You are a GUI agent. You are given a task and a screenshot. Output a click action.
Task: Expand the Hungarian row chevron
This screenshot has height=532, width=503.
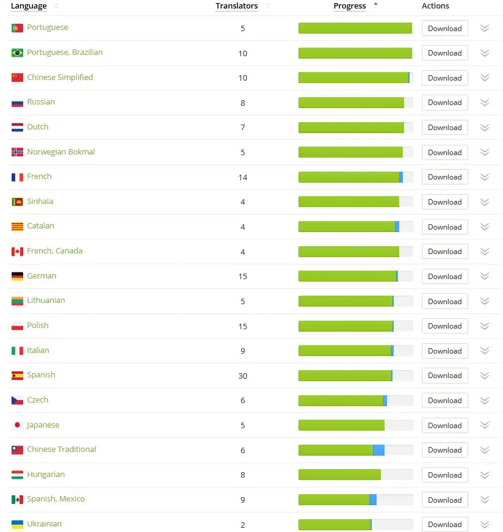485,475
